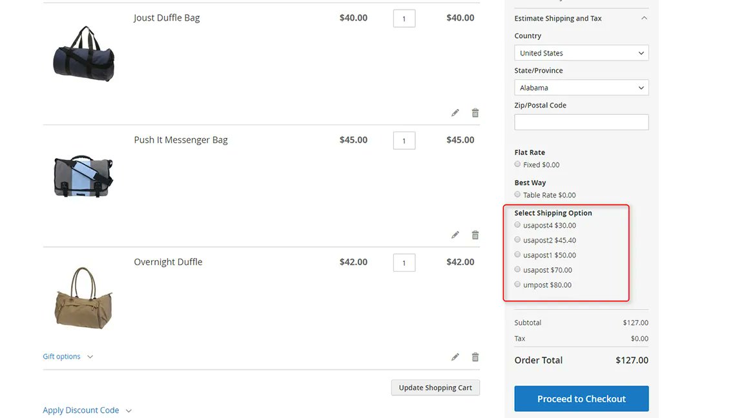Choose the usapost4 $30.00 shipping option
The height and width of the screenshot is (418, 744).
point(517,224)
